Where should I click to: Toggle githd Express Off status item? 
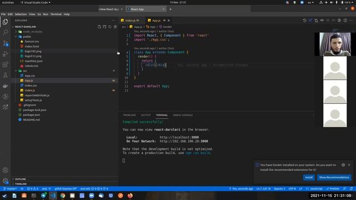[x=66, y=189]
